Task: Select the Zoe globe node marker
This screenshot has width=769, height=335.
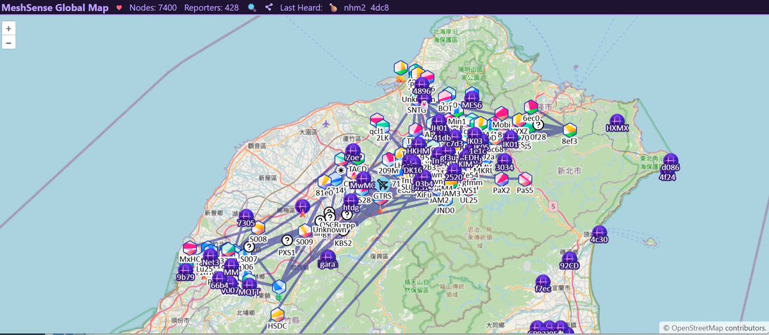Action: 352,151
